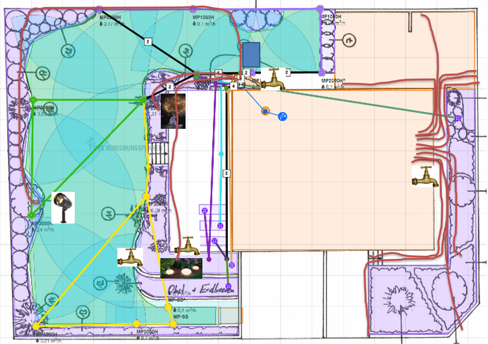The image size is (488, 344).
Task: Click label 2 just right of the top faucet
Action: tap(287, 72)
